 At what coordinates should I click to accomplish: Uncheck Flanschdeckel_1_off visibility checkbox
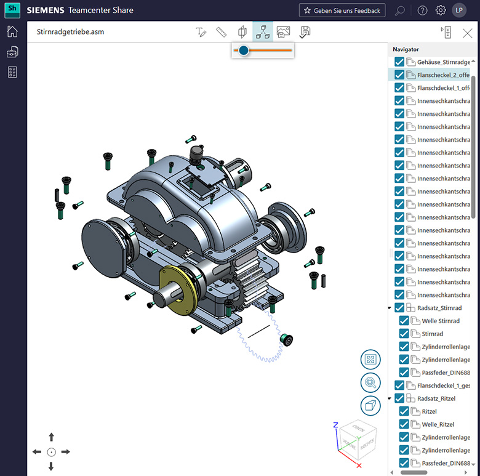coord(399,88)
